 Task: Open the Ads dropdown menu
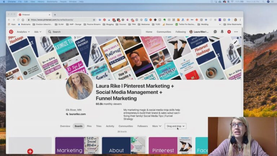pyautogui.click(x=38, y=32)
